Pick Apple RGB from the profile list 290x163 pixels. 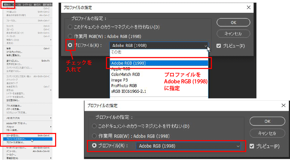(x=159, y=69)
